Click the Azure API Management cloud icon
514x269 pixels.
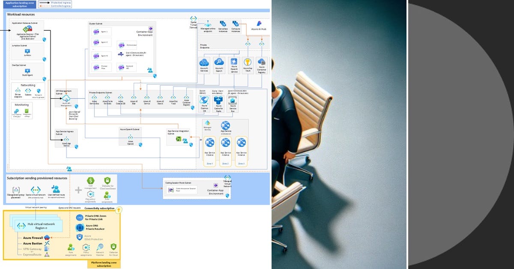pyautogui.click(x=66, y=97)
